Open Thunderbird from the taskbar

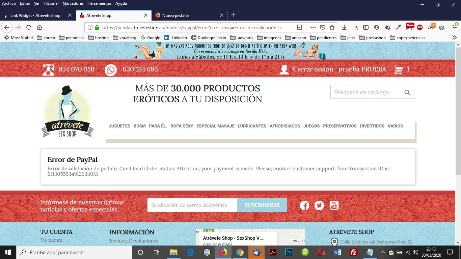[256, 252]
